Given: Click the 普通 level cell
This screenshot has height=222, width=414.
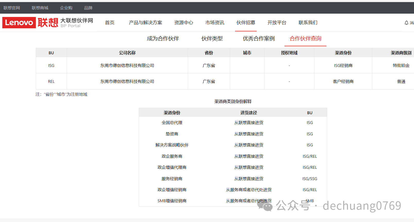Looking at the screenshot, I should (x=401, y=82).
